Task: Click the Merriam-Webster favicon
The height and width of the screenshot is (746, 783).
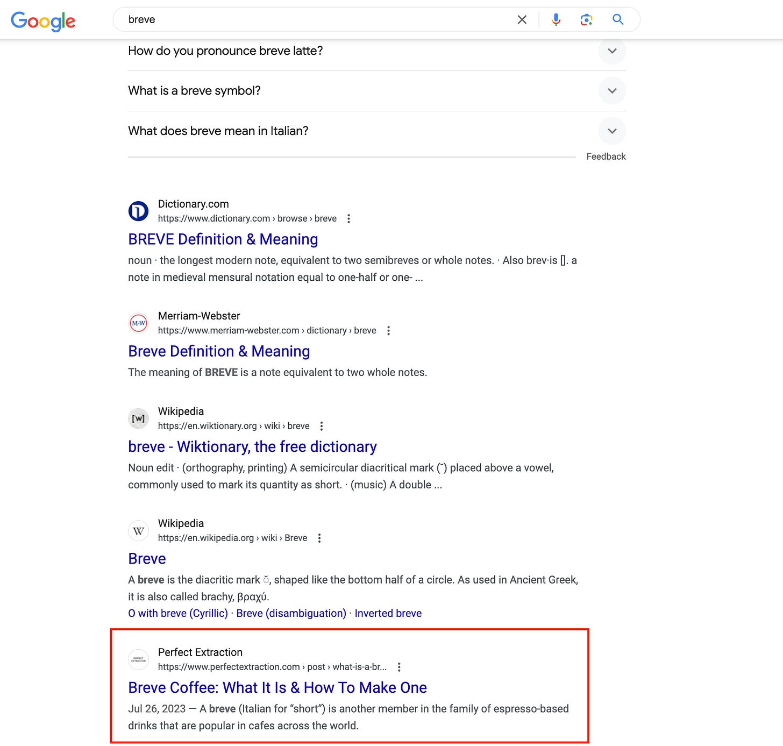Action: pyautogui.click(x=138, y=323)
